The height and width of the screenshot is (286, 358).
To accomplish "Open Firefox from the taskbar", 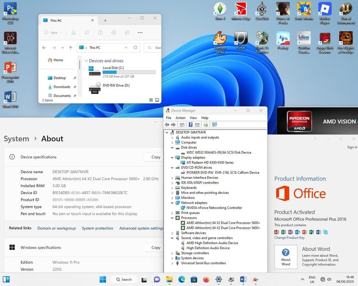I will tap(206, 279).
